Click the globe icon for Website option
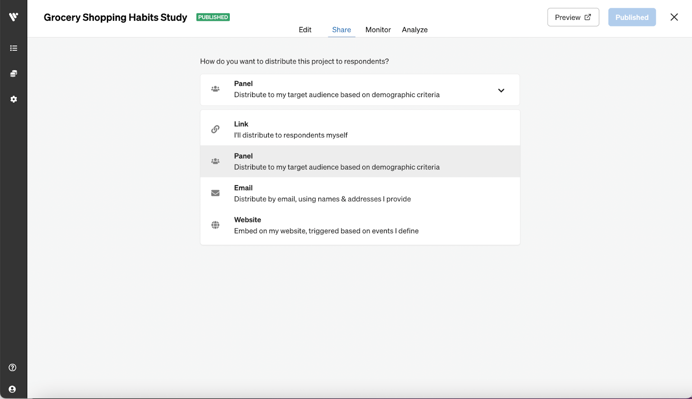The image size is (692, 399). (x=215, y=225)
